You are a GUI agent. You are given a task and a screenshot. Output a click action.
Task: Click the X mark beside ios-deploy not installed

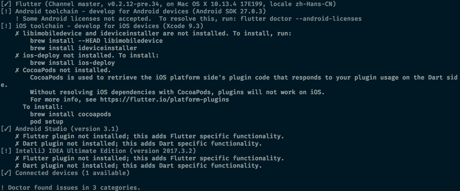pos(17,55)
